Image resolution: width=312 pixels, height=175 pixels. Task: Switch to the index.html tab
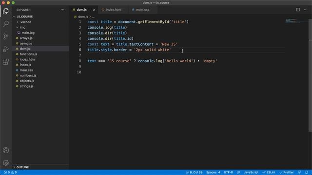coord(114,10)
